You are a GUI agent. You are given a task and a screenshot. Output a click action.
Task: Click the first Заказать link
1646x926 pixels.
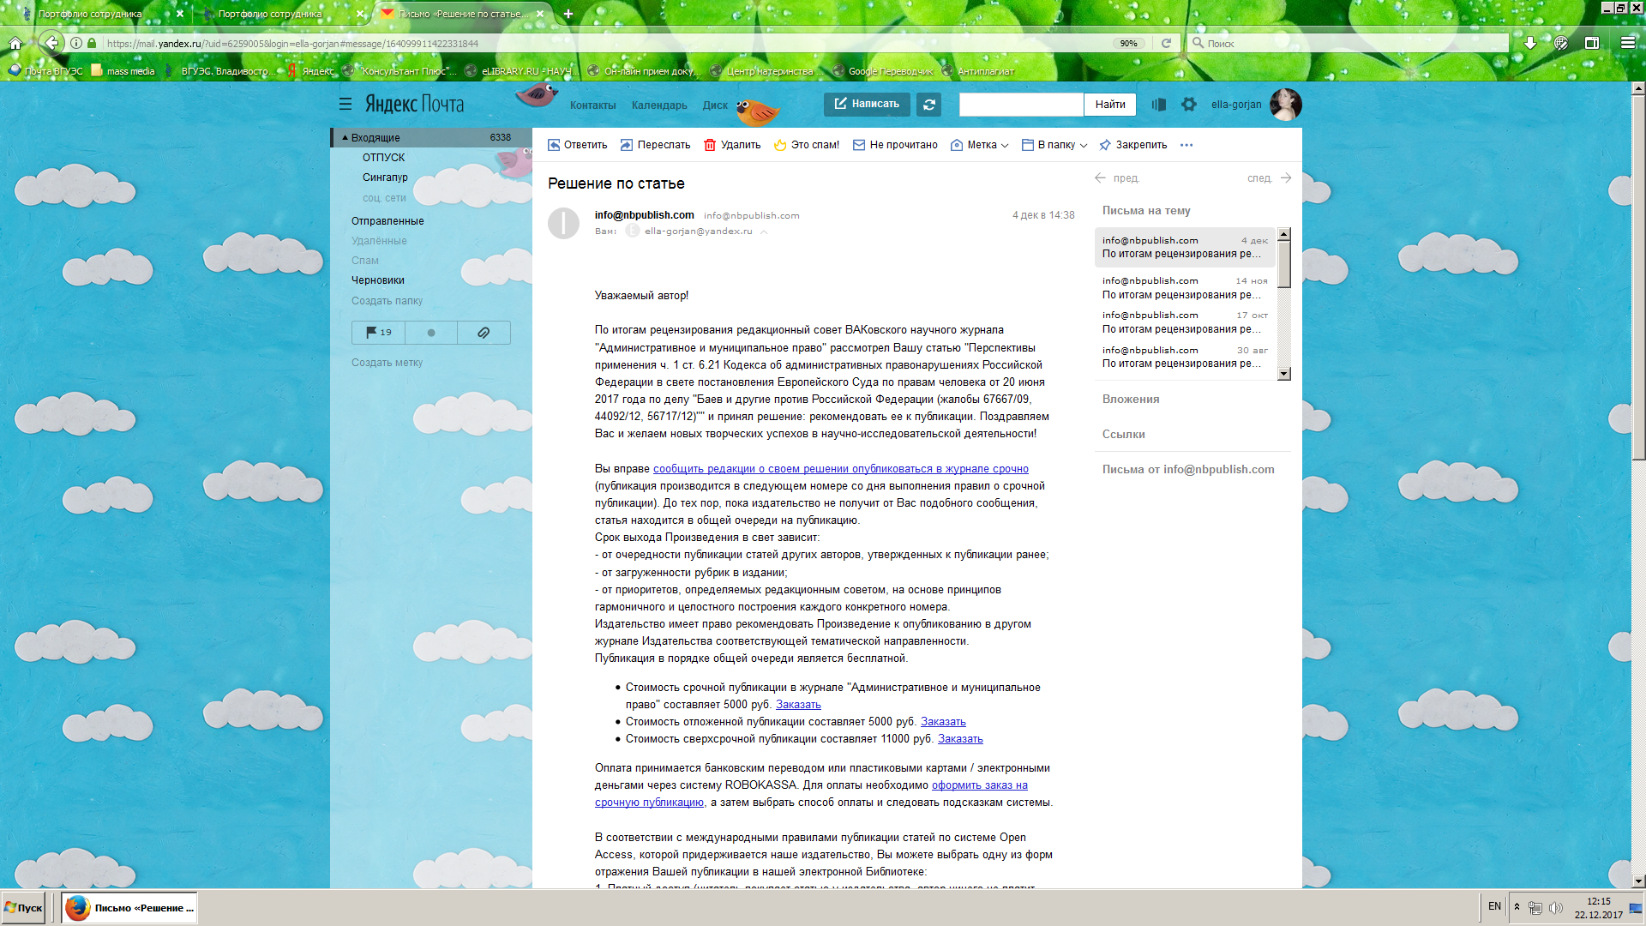[x=798, y=705]
